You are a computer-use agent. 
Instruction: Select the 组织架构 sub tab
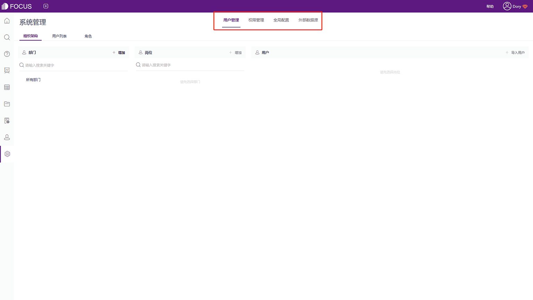click(x=31, y=36)
